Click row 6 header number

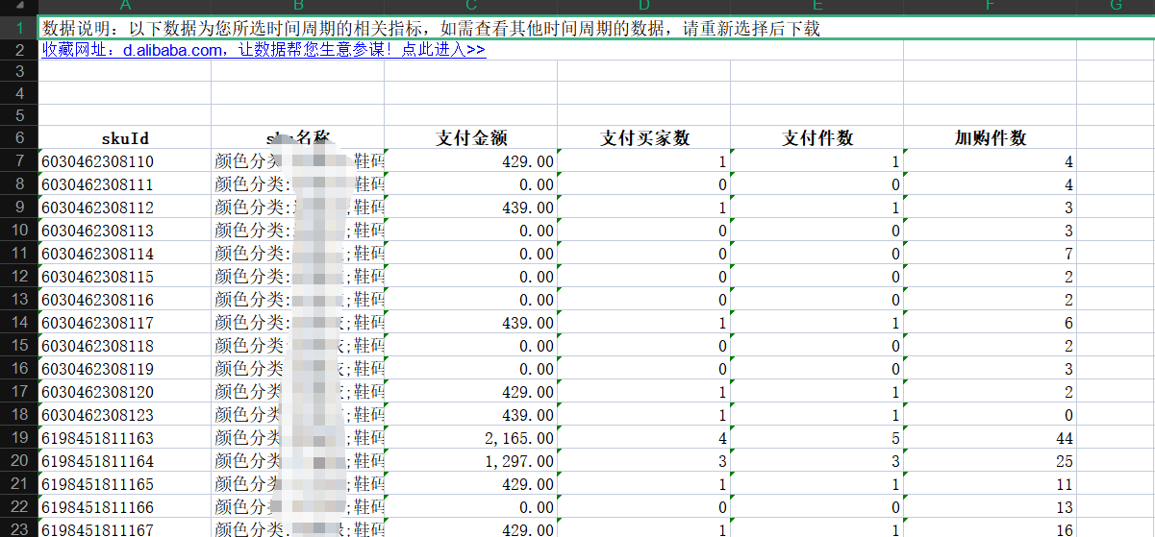(x=19, y=138)
